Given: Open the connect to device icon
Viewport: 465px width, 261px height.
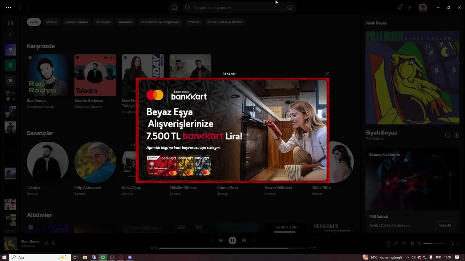Looking at the screenshot, I should pyautogui.click(x=412, y=244).
